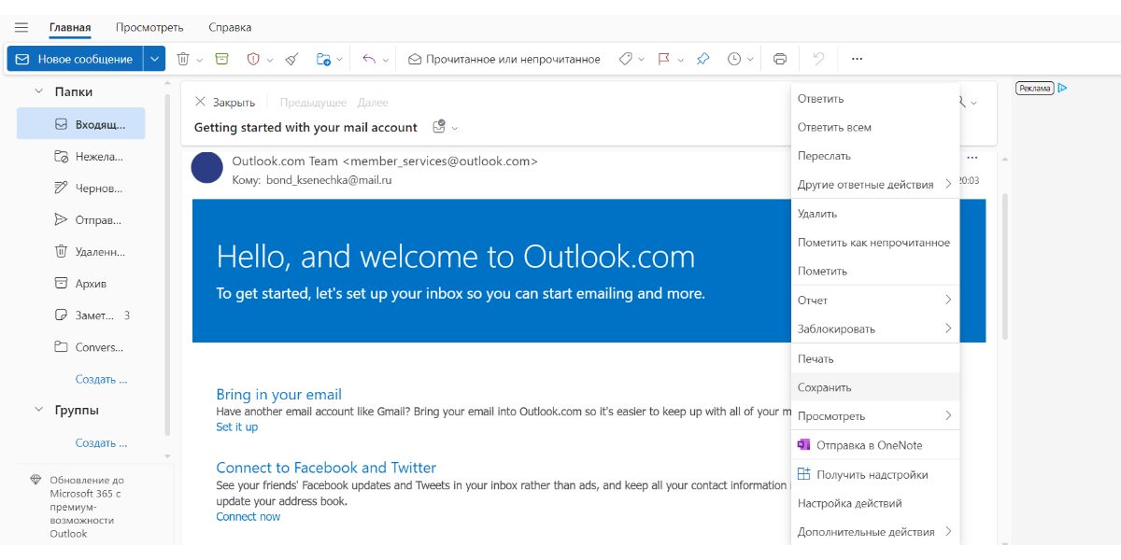
Task: Open the Просмотреть submenu in context menu
Action: [875, 416]
